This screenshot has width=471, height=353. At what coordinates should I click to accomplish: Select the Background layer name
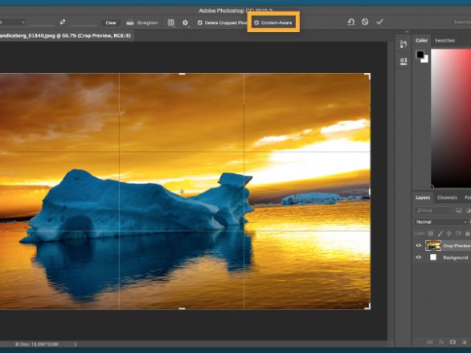click(x=456, y=258)
